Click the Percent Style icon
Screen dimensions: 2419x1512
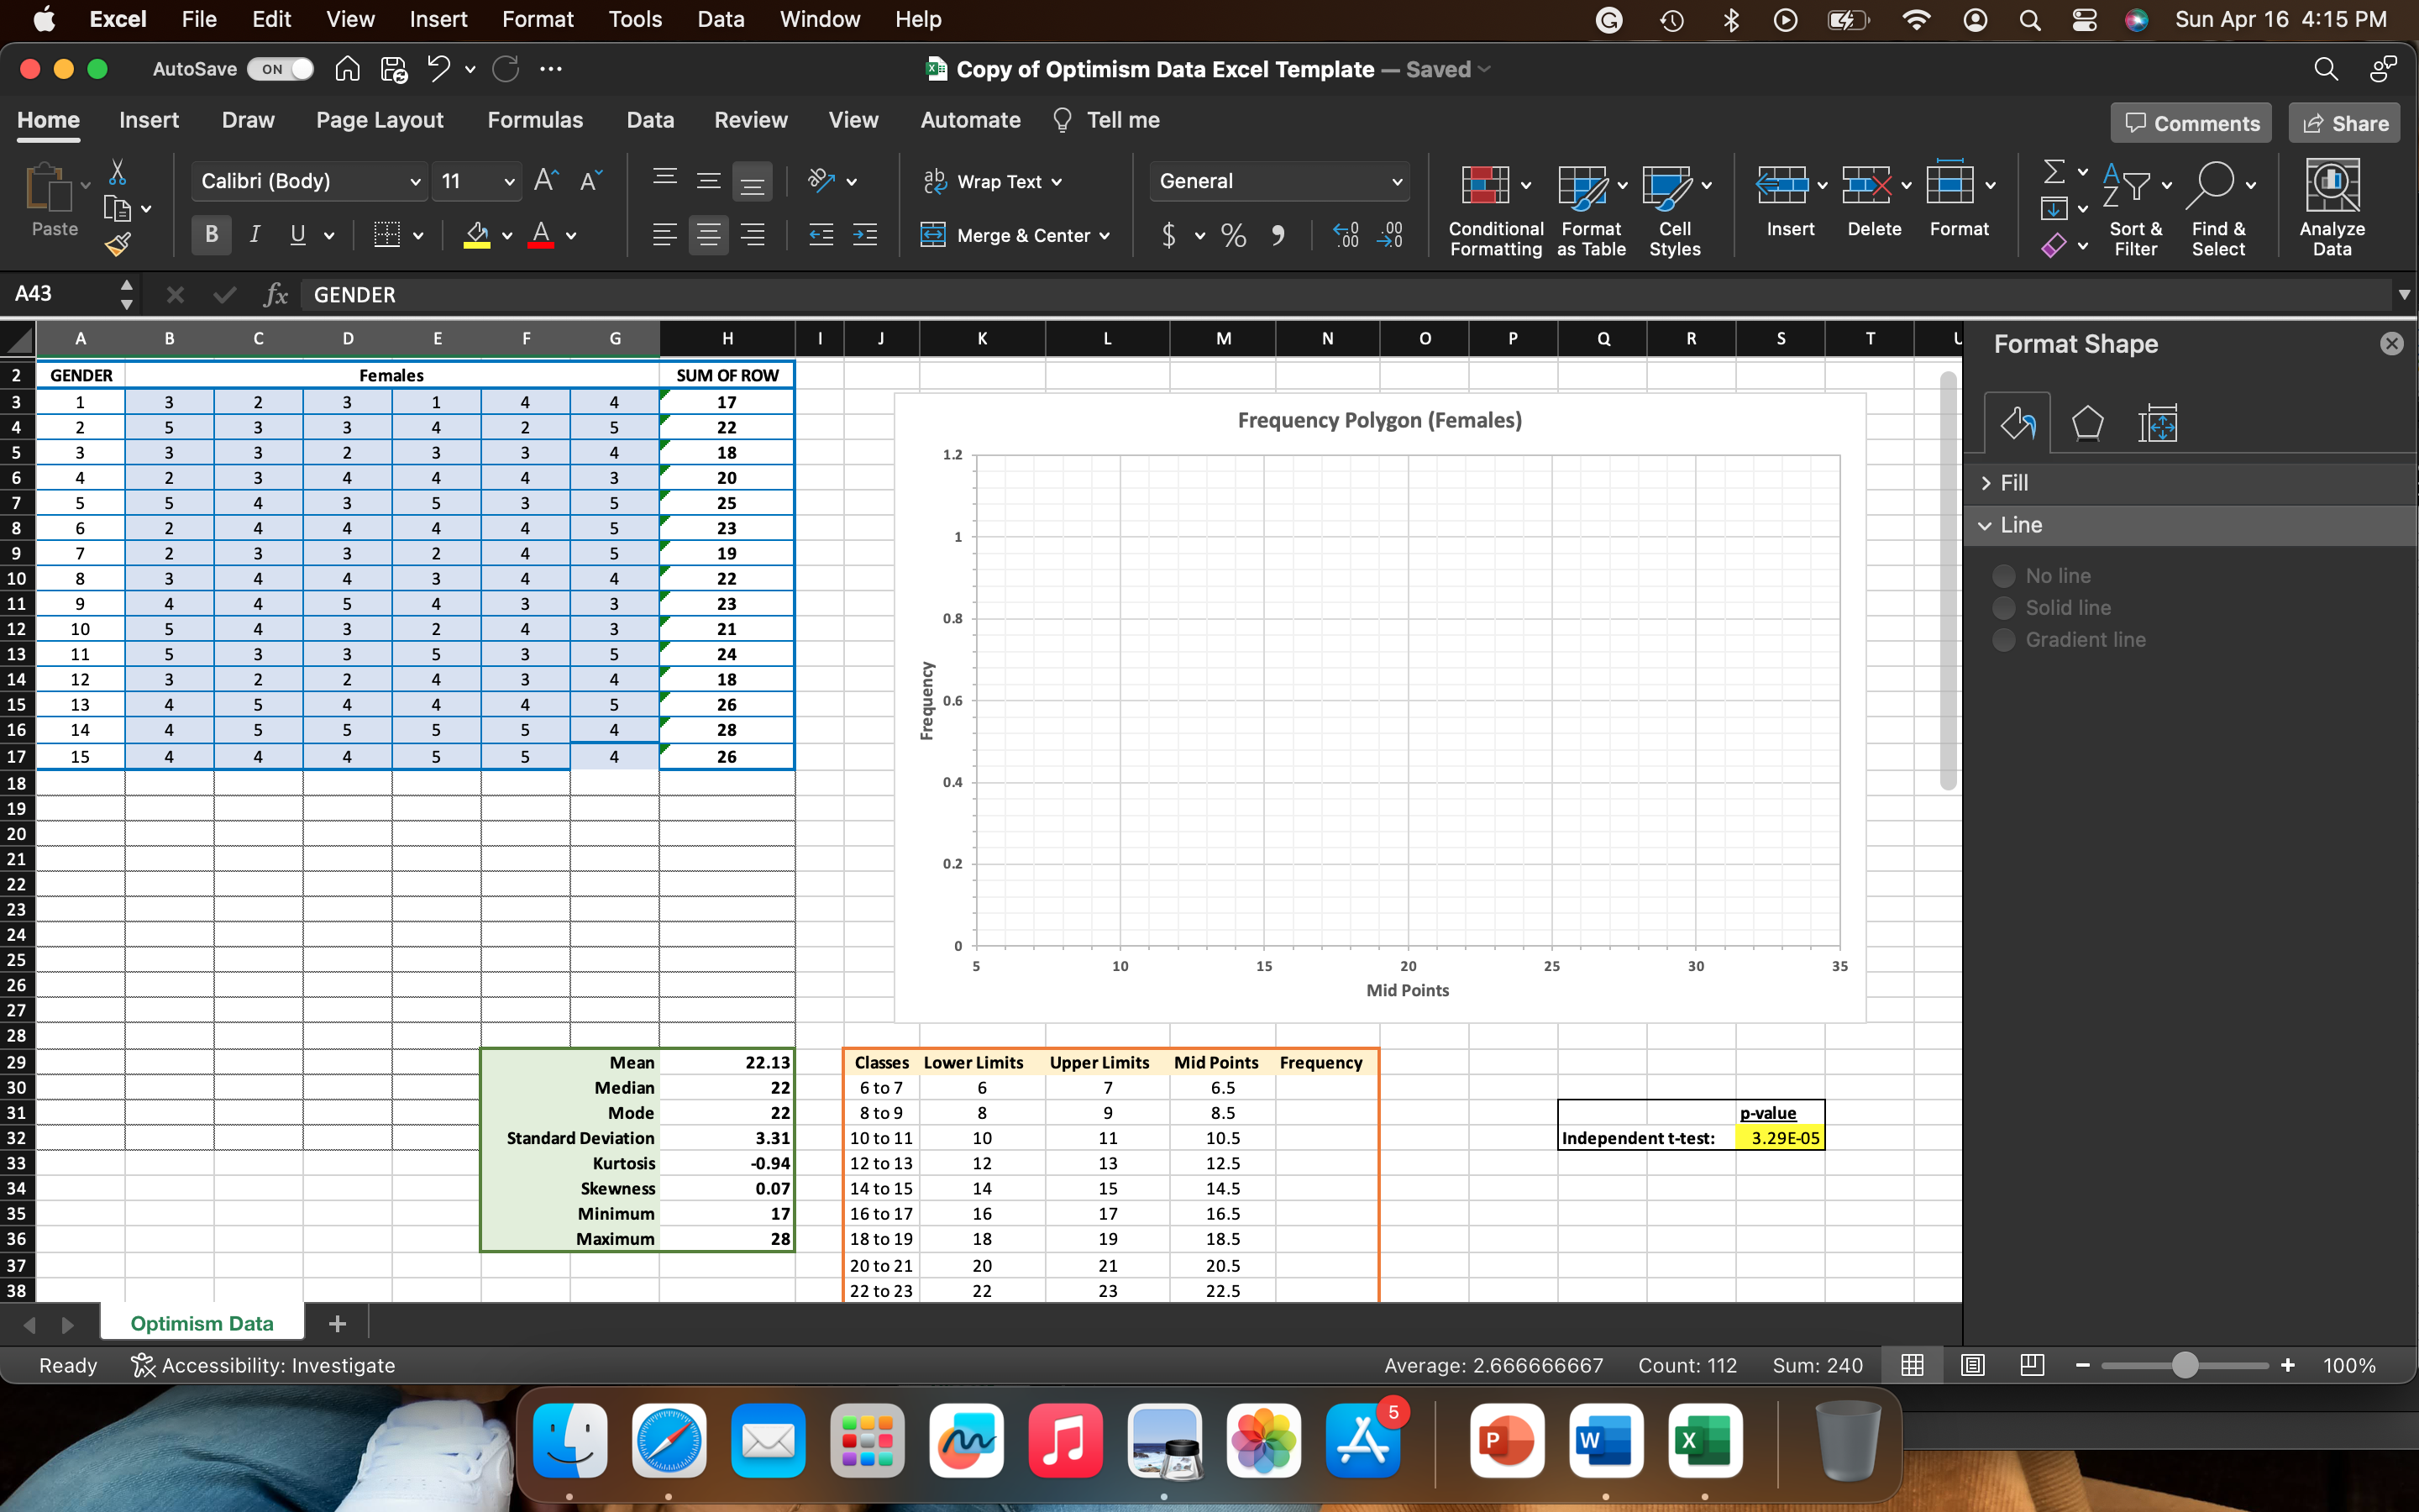(x=1234, y=236)
